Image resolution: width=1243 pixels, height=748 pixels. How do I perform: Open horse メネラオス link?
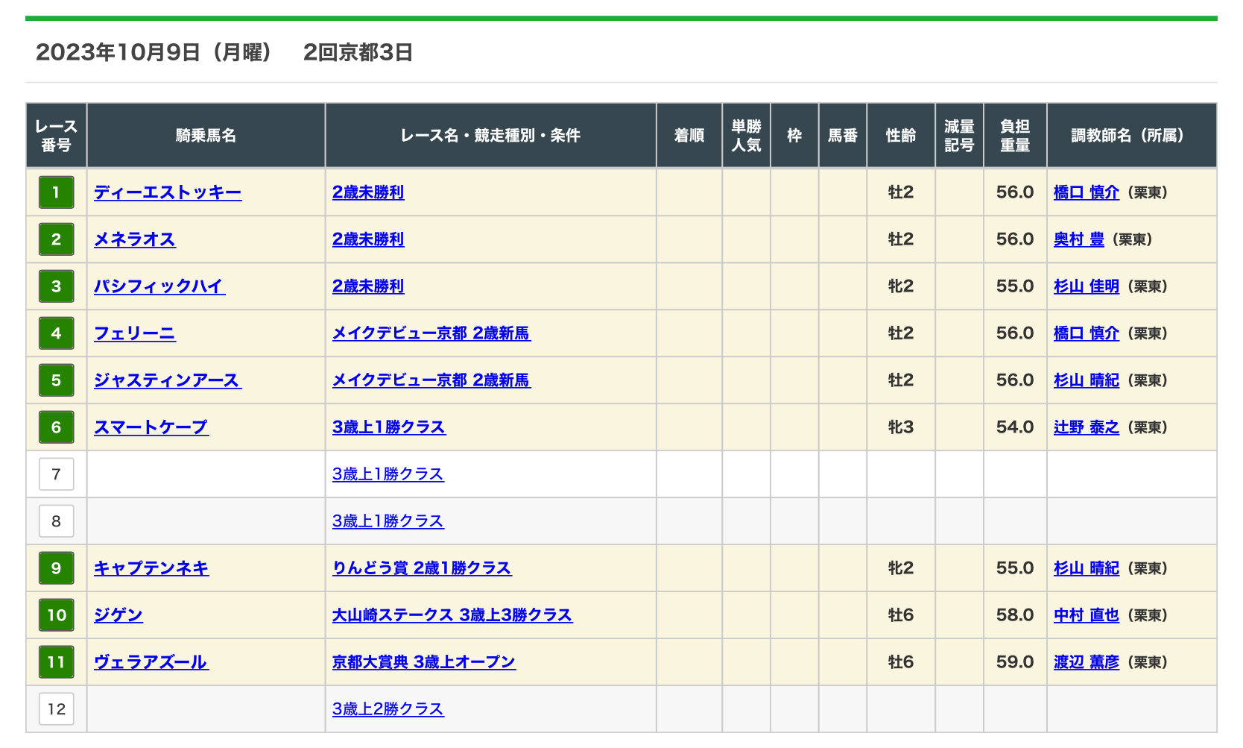coord(135,239)
